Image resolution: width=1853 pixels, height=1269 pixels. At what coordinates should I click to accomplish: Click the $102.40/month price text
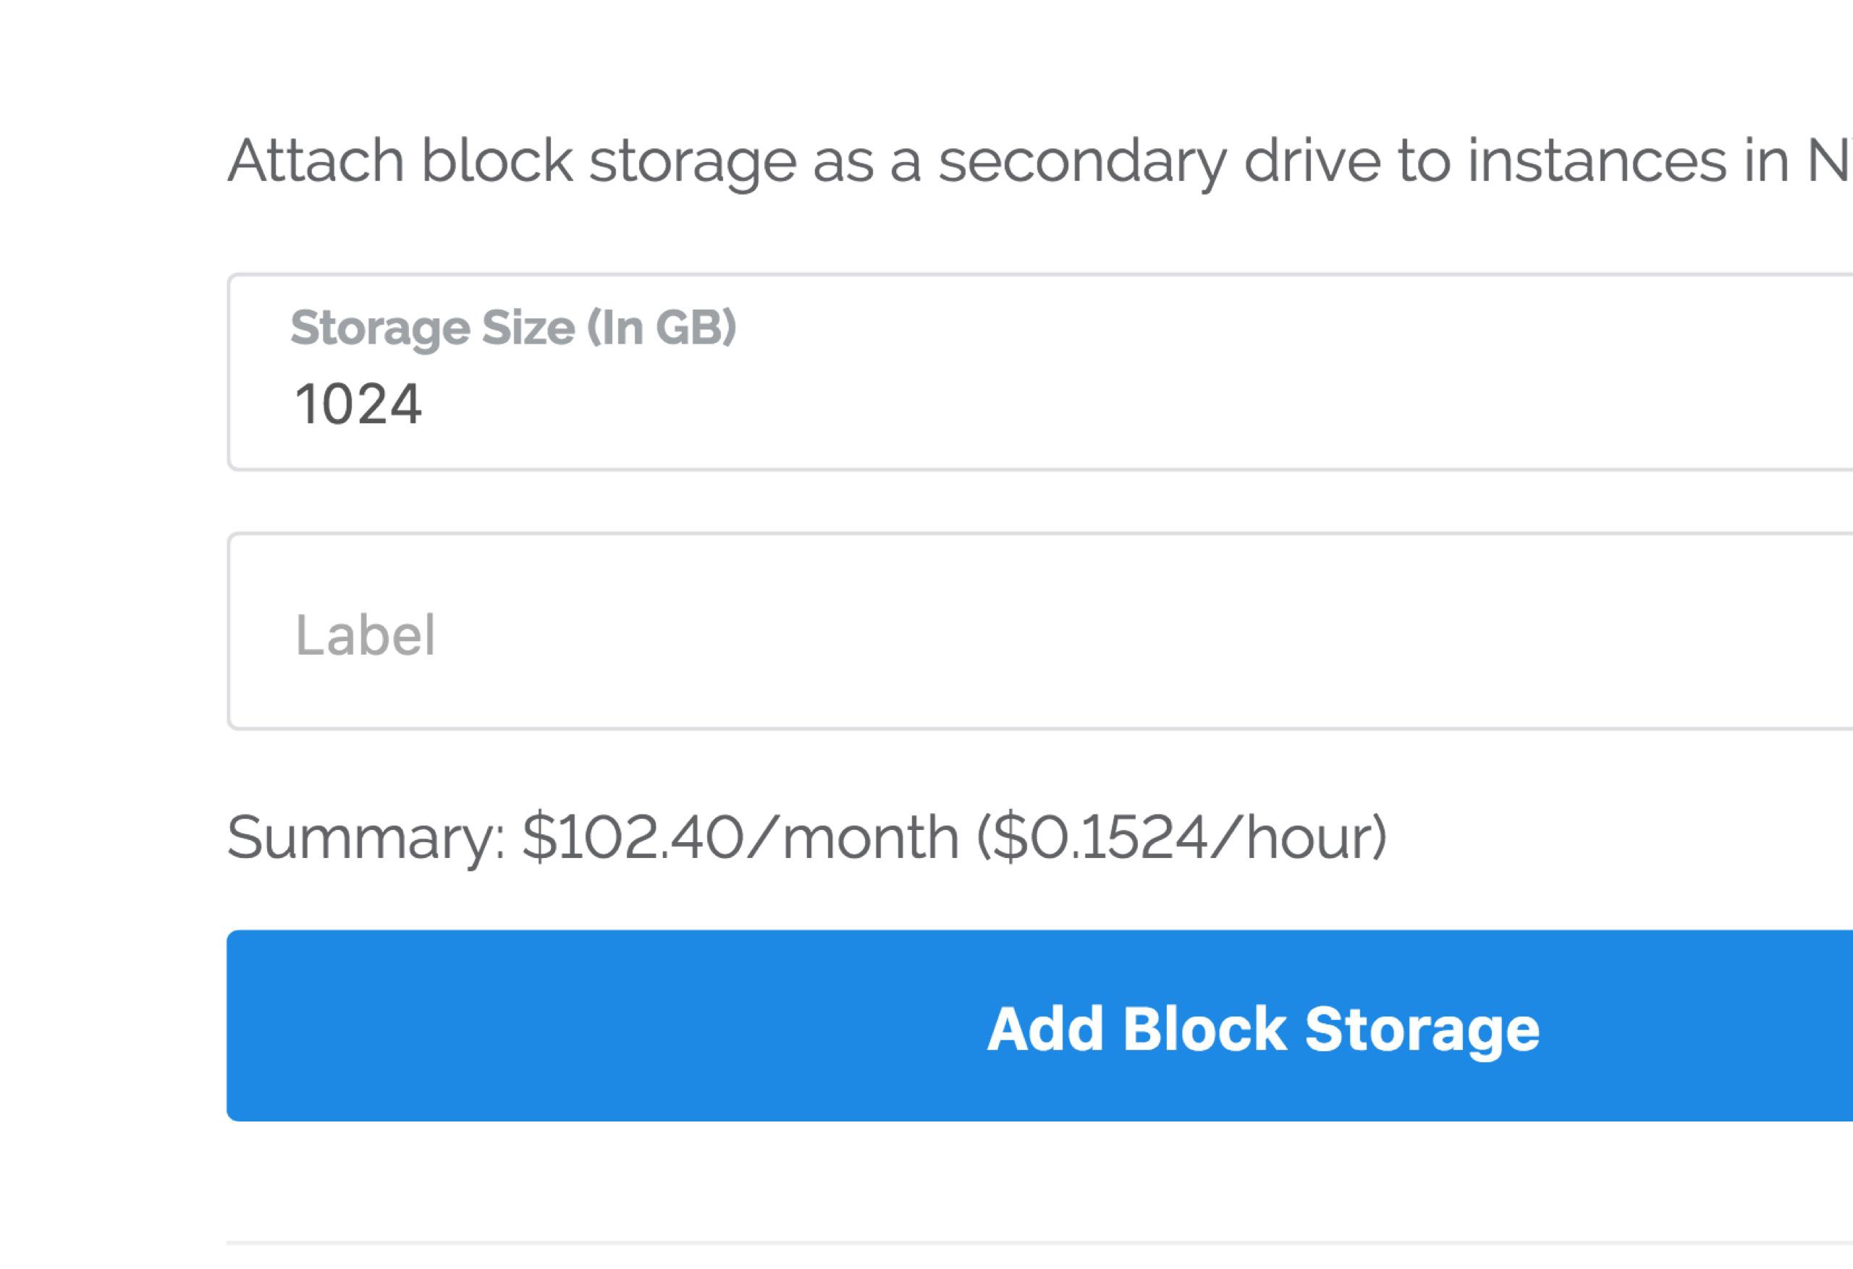pos(740,837)
